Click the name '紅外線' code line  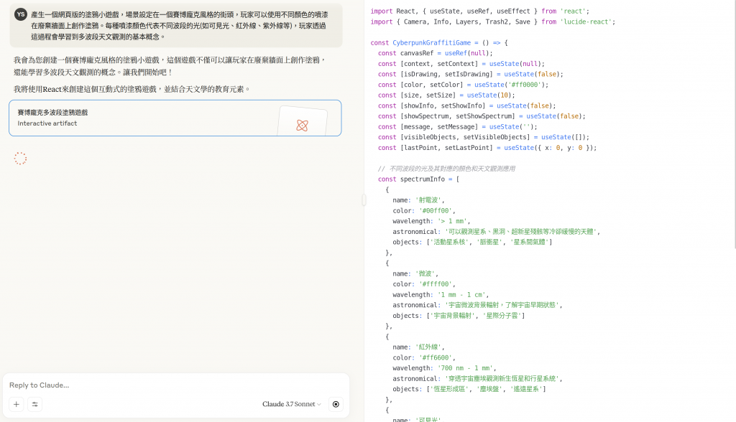[x=418, y=347]
